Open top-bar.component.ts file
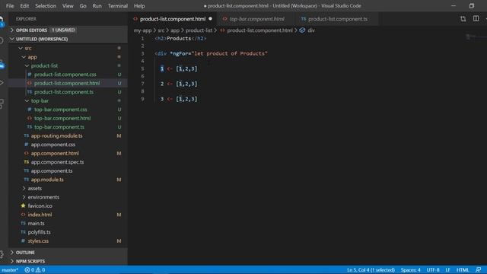Viewport: 487px width, 274px height. pyautogui.click(x=59, y=127)
